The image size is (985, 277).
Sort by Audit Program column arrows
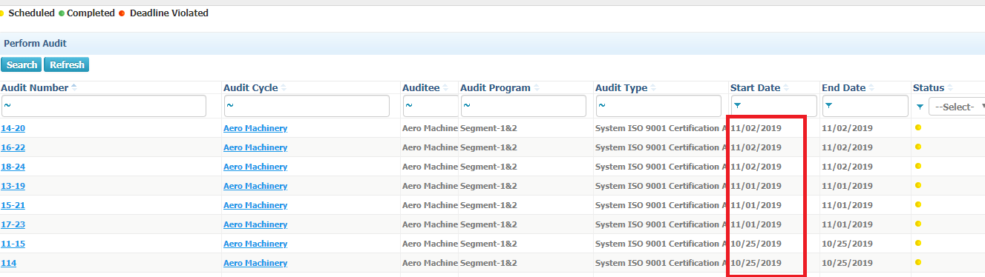[536, 88]
